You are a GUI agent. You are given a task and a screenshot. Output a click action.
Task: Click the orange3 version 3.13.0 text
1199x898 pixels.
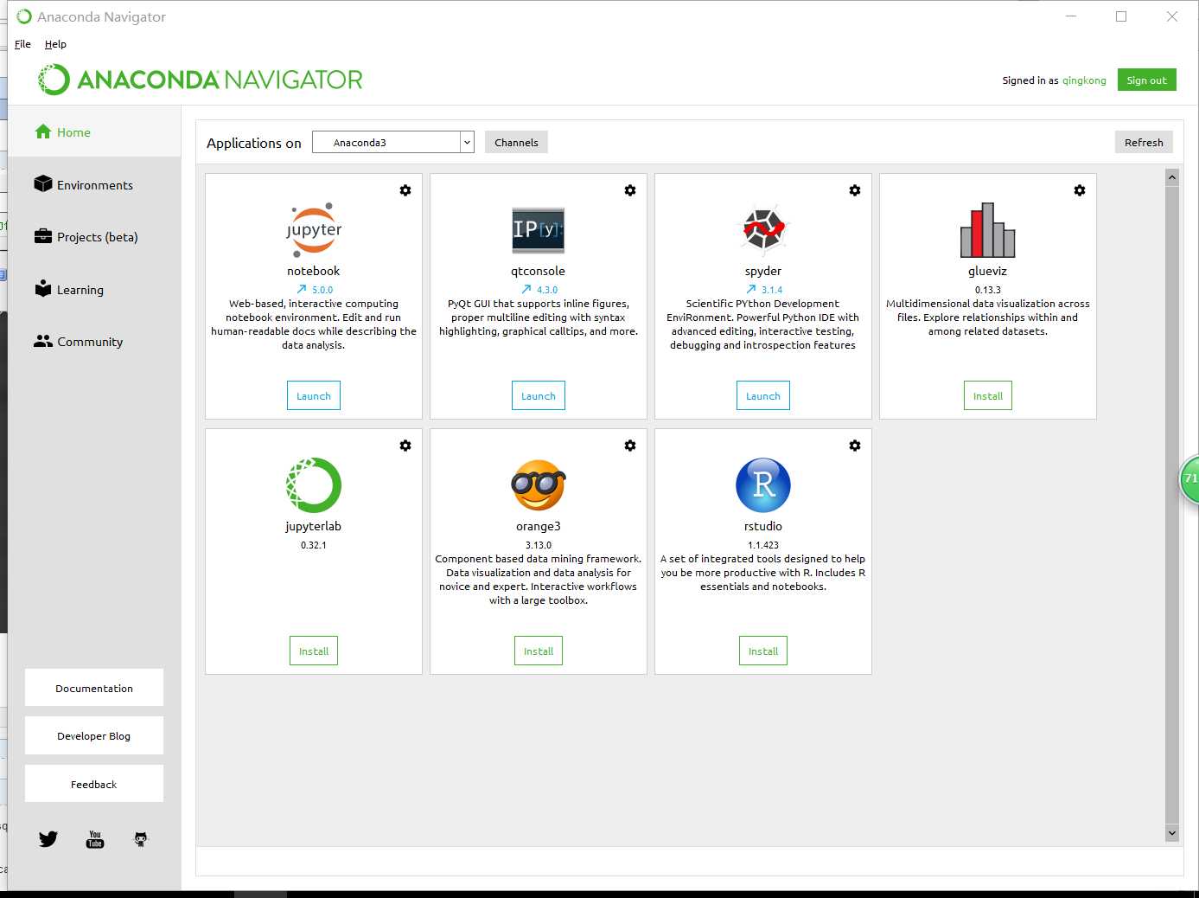pyautogui.click(x=539, y=545)
